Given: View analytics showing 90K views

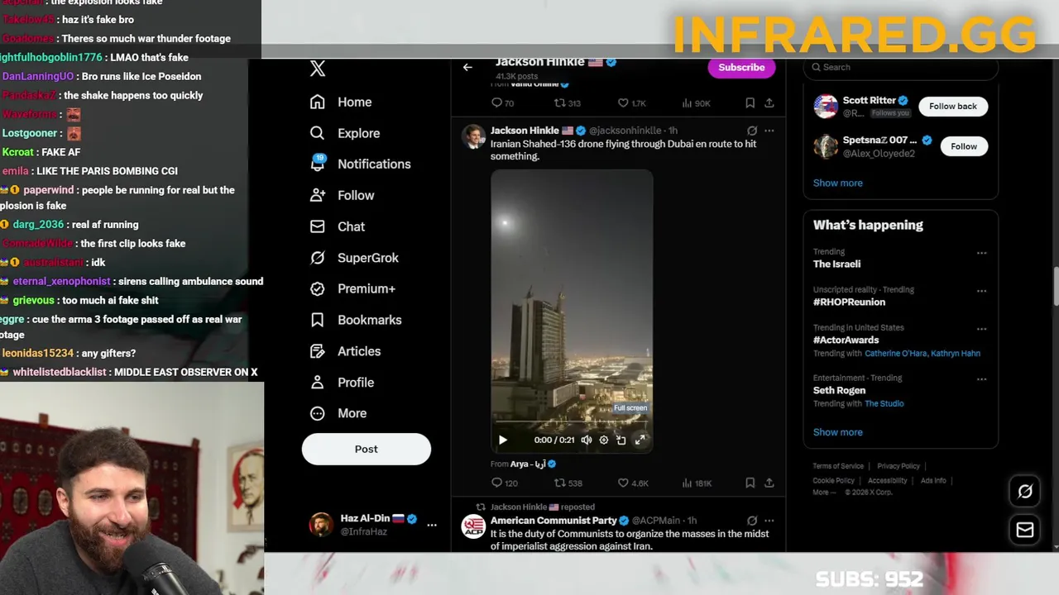Looking at the screenshot, I should 696,103.
